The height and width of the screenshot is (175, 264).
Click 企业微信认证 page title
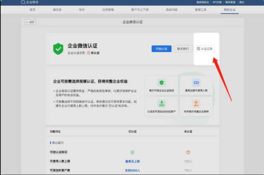(x=132, y=22)
